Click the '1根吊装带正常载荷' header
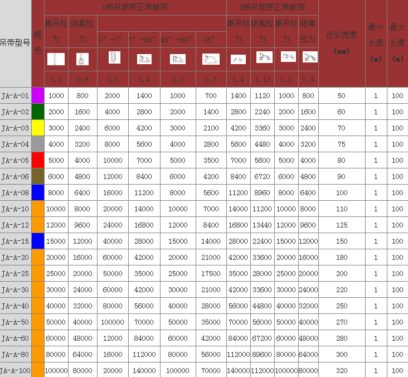Viewport: 408px width, 377px height. click(x=135, y=7)
